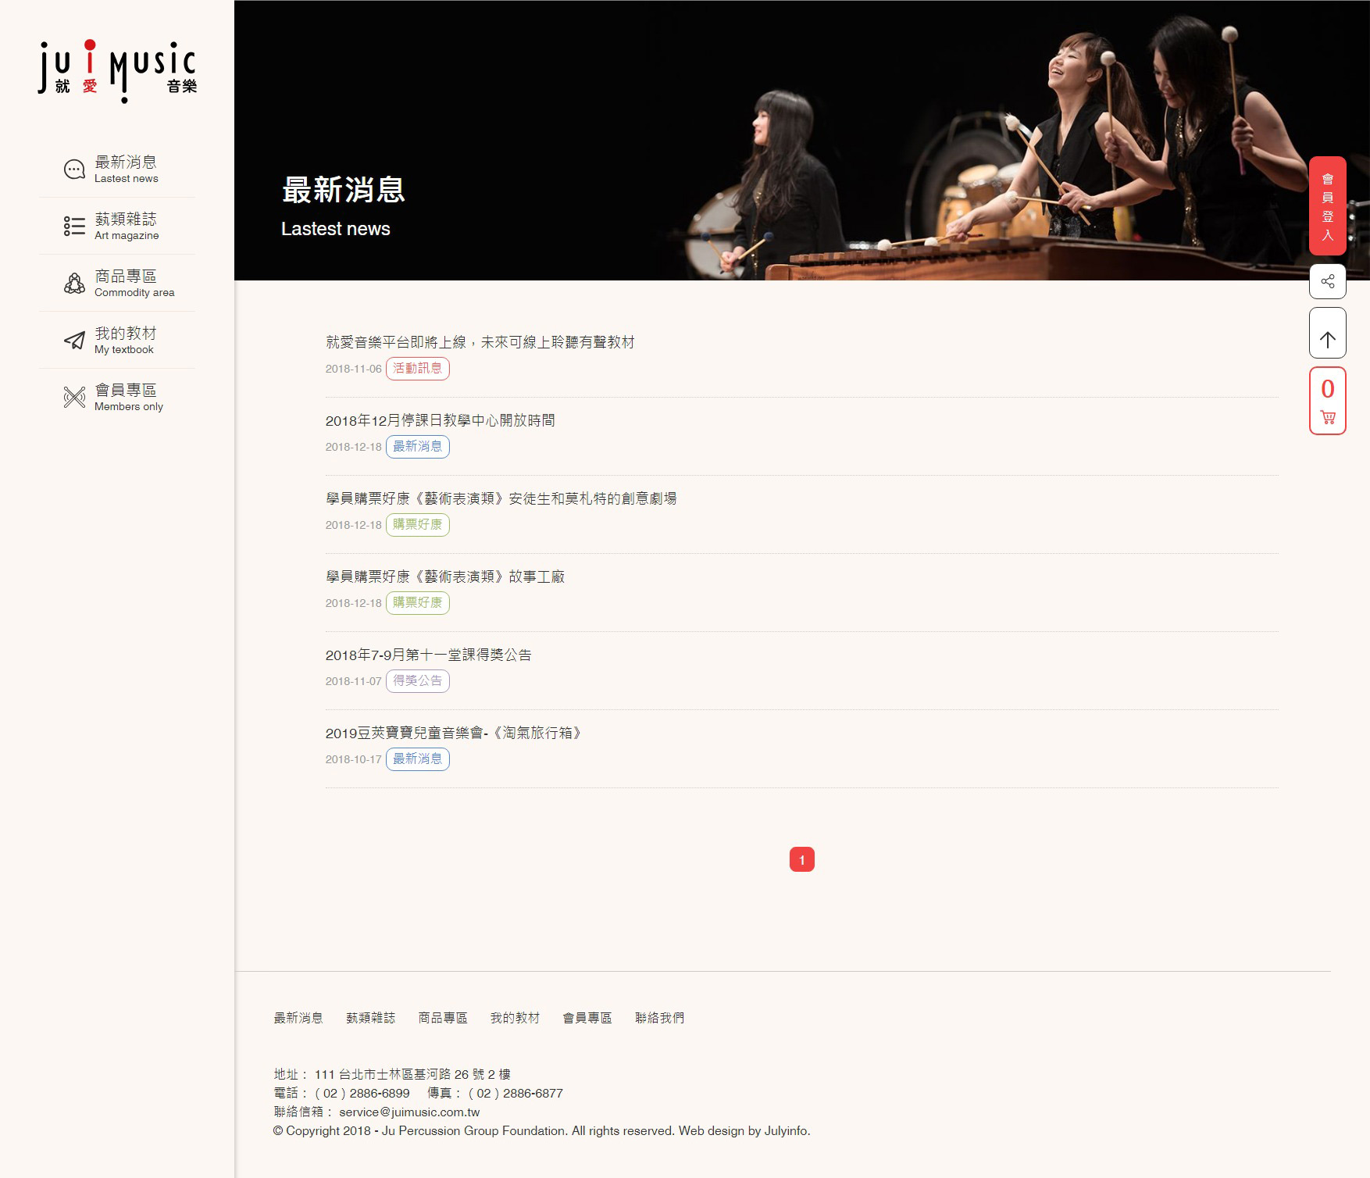Image resolution: width=1370 pixels, height=1178 pixels.
Task: Open the 蓺類雜誌 Art magazine list icon
Action: pyautogui.click(x=74, y=225)
